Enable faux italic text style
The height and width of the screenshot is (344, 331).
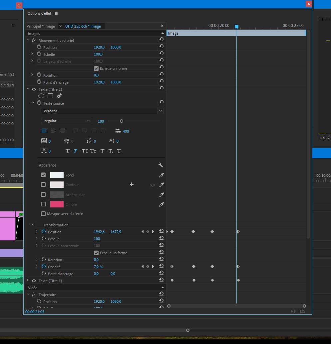[75, 151]
